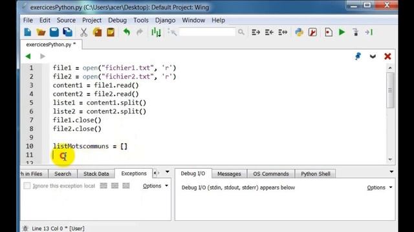The image size is (414, 232).
Task: Toggle the breakpoint with the red dot page icon
Action: point(329,32)
